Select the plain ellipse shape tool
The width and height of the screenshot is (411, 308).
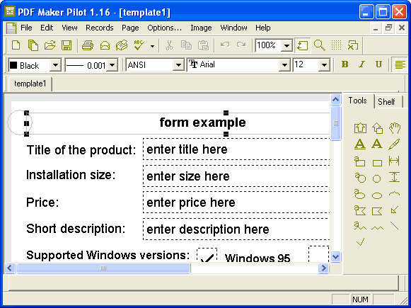[377, 195]
